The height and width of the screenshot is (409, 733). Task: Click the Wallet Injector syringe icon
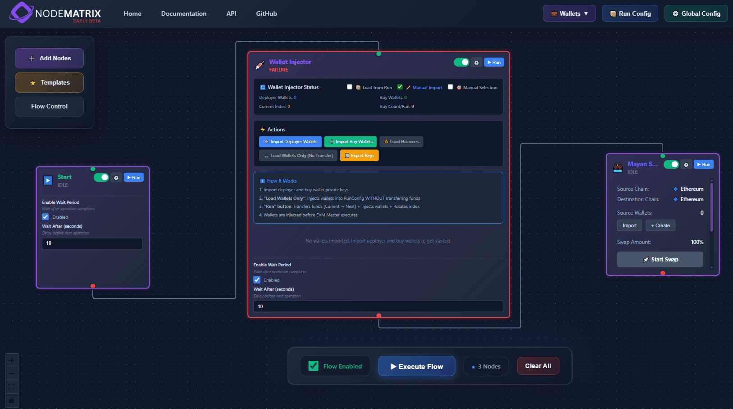[x=259, y=64]
